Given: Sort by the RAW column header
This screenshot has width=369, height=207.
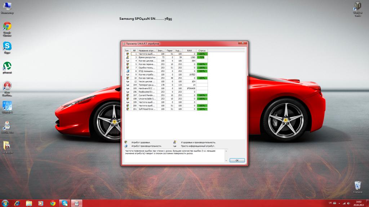Looking at the screenshot, I should [x=189, y=51].
